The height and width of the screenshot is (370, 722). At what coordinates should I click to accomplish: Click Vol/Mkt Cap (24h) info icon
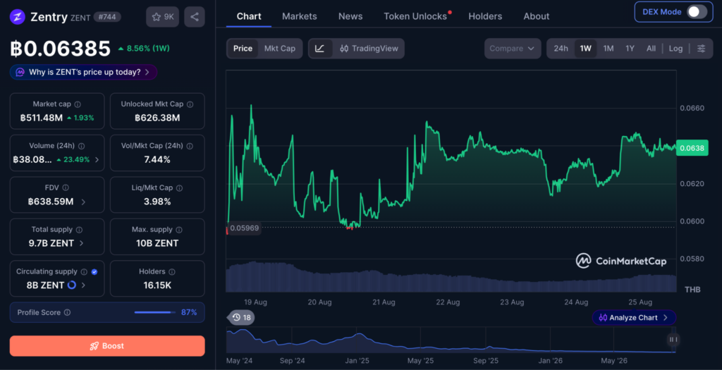click(x=190, y=146)
